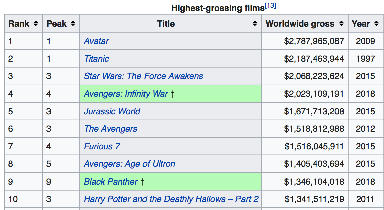Viewport: 384px width, 210px height.
Task: Click the Year column sort arrows
Action: click(x=376, y=24)
